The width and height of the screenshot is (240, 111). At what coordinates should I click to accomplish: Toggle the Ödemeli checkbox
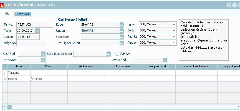(117, 54)
